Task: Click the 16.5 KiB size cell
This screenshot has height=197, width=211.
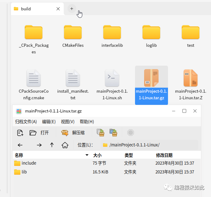Action: [100, 172]
